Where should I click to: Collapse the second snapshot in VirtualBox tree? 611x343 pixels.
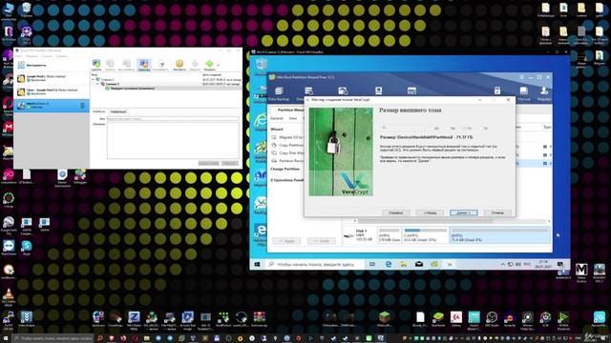click(97, 84)
